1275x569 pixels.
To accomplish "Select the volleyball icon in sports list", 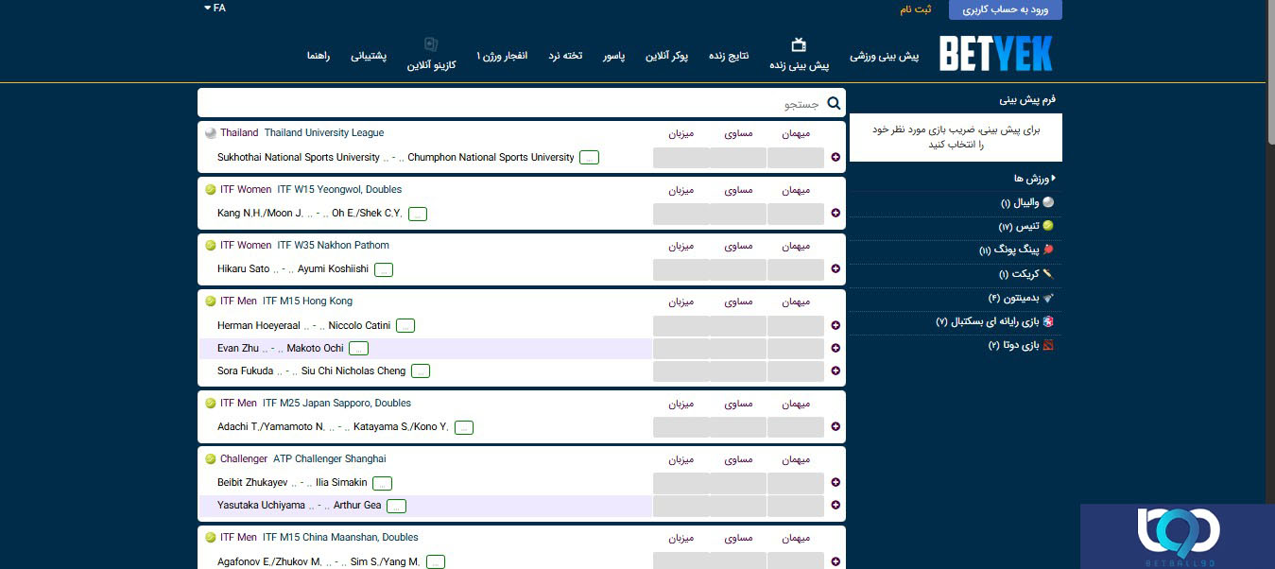I will (1047, 202).
